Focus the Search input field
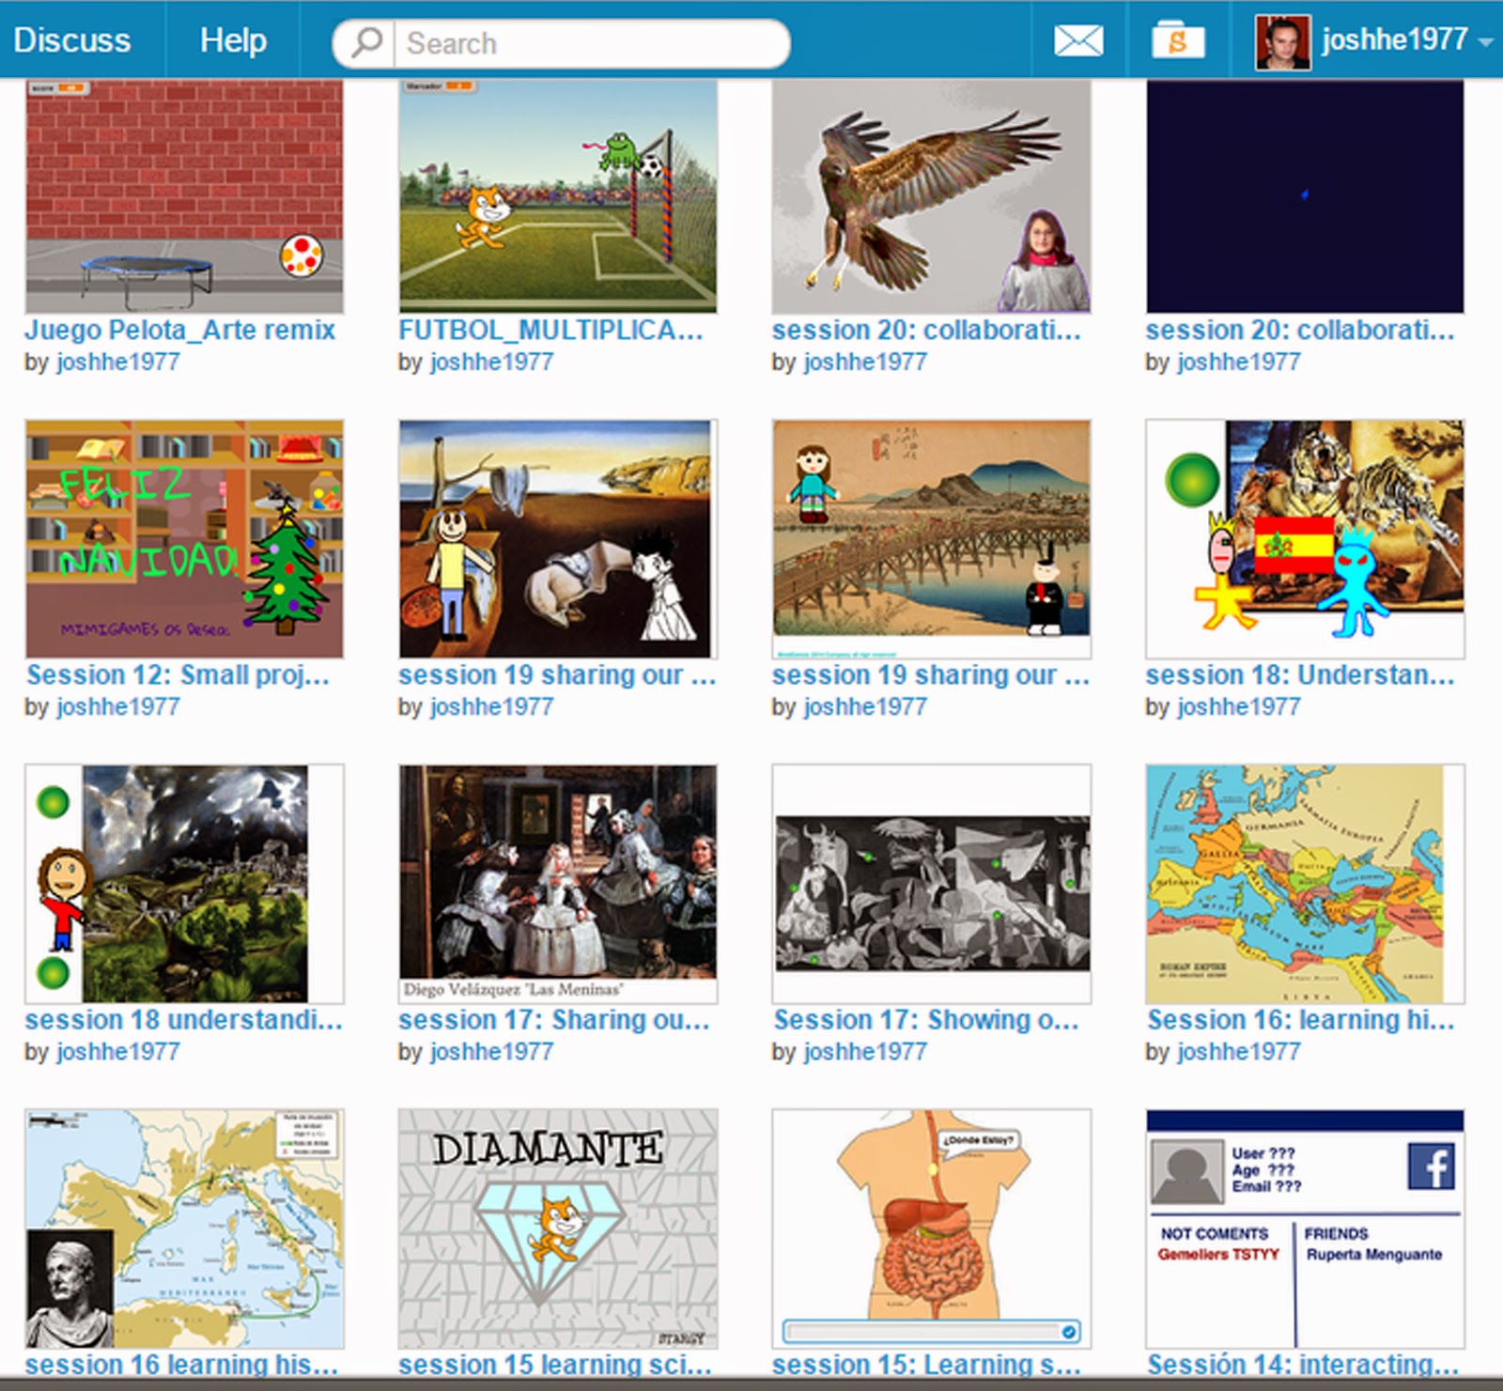 pos(592,43)
